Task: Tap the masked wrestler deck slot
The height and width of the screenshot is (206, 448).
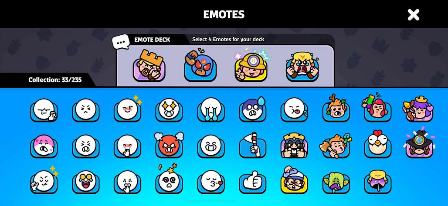Action: tap(200, 66)
